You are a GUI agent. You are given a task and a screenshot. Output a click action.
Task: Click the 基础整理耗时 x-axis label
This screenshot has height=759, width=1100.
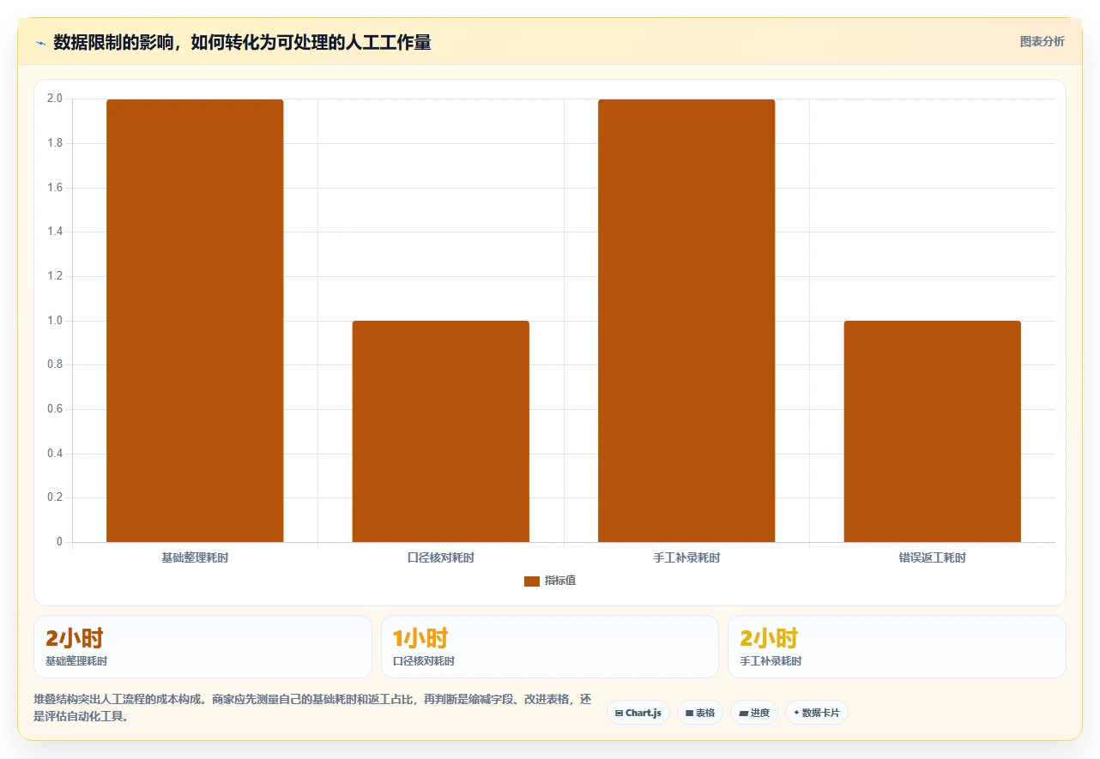(195, 558)
